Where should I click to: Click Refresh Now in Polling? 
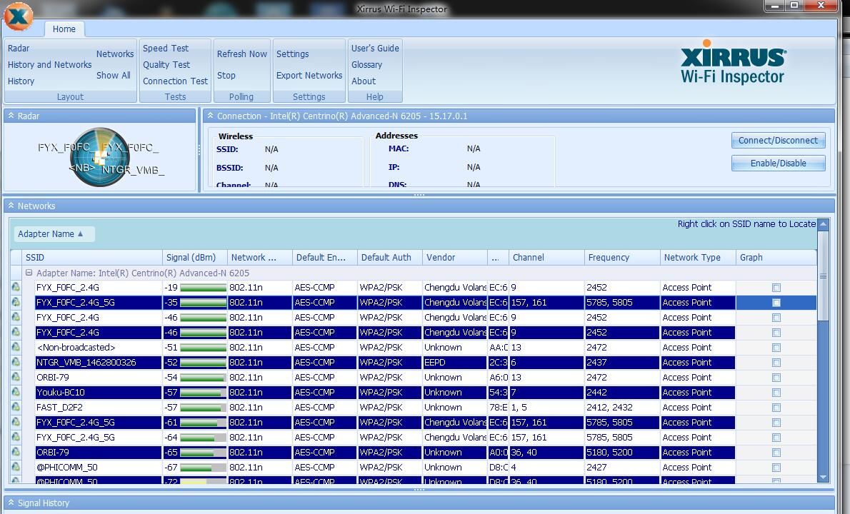click(241, 54)
